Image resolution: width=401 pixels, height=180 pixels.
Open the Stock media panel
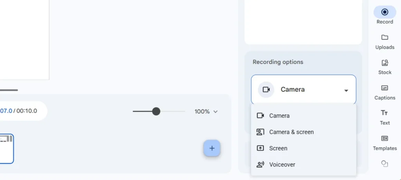(x=385, y=66)
